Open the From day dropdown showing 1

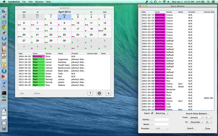[x=208, y=118]
